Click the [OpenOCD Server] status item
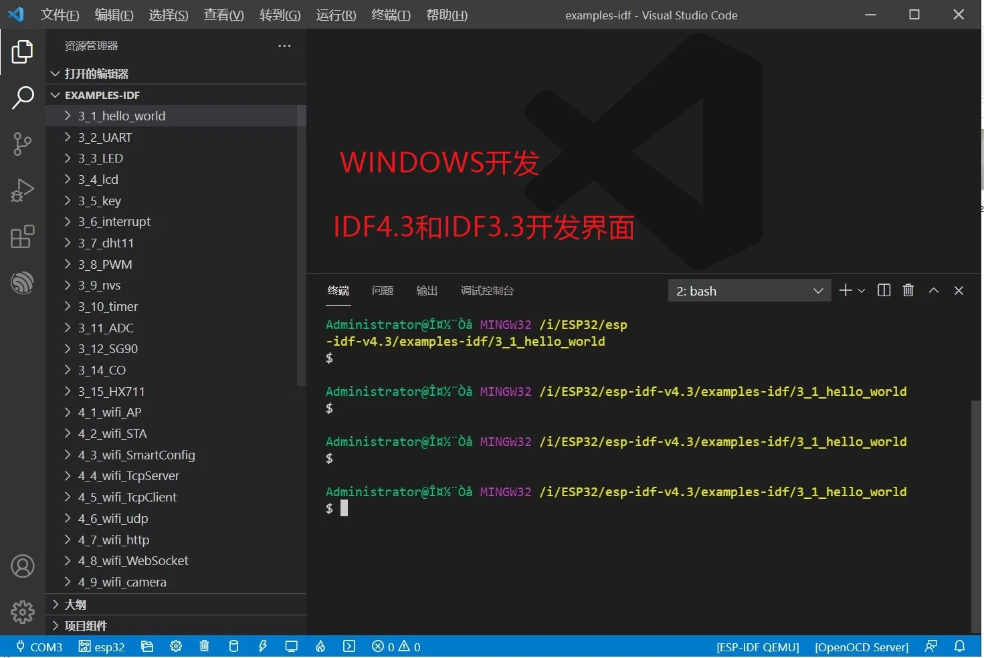Viewport: 984px width, 658px height. point(861,647)
